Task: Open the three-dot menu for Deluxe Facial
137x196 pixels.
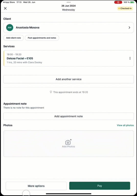Action: 130,58
